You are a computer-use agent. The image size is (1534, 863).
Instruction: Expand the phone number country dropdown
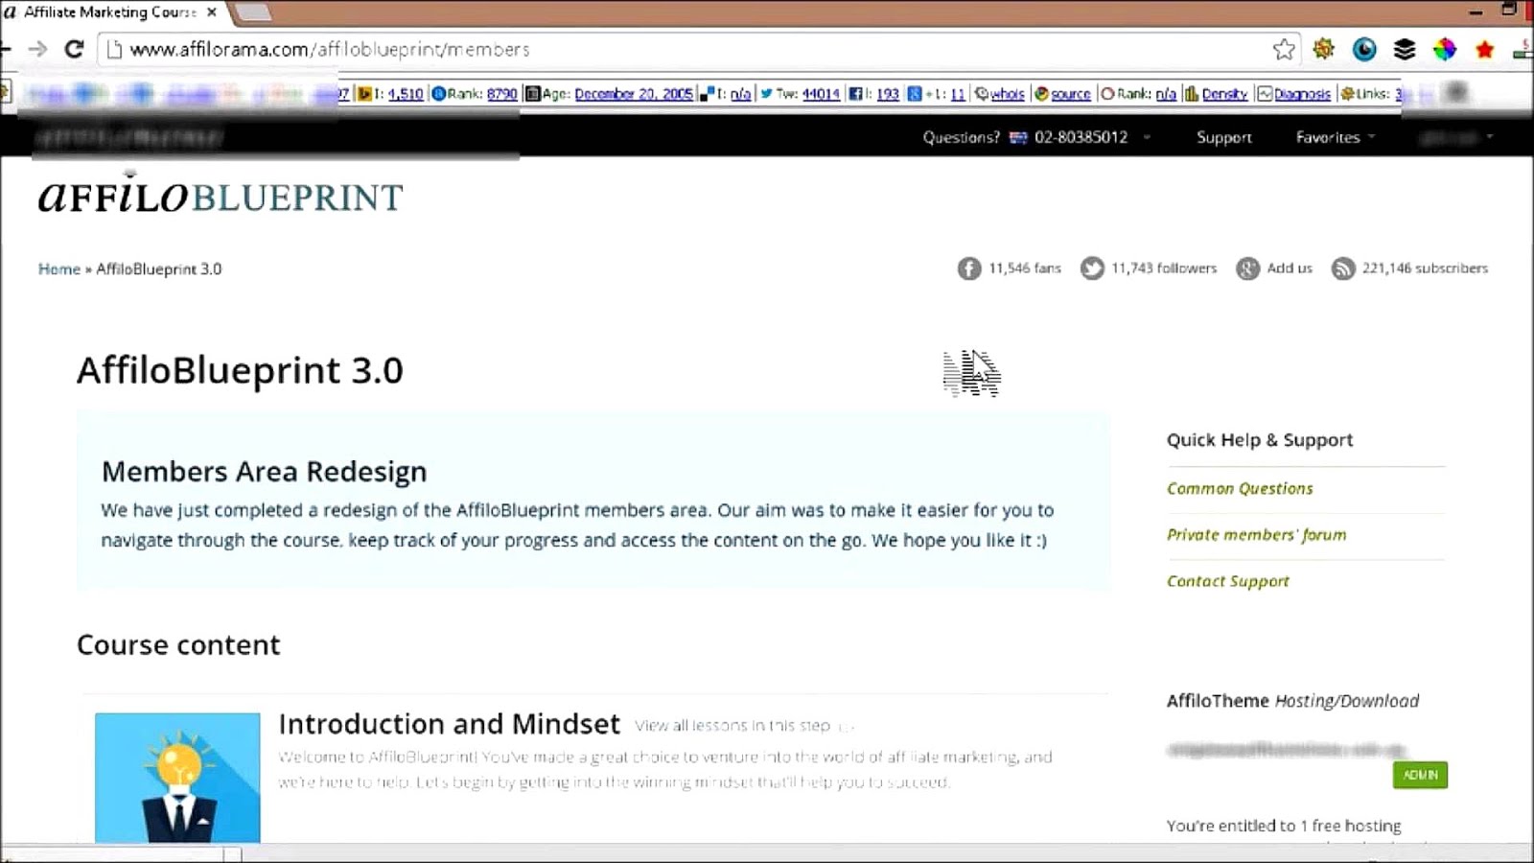(x=1147, y=137)
